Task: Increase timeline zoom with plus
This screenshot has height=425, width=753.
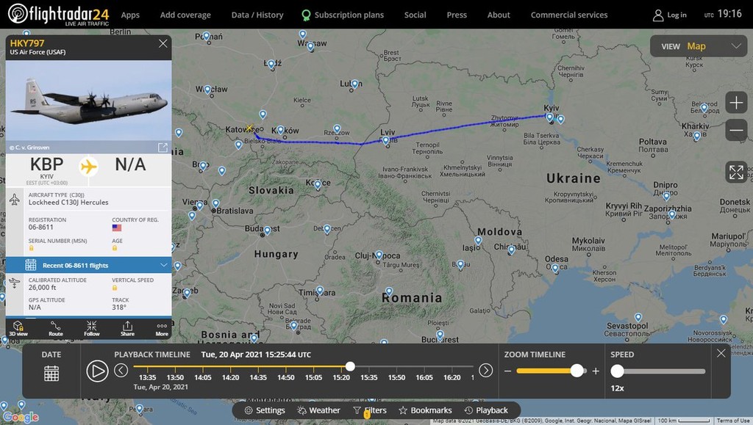Action: (596, 371)
